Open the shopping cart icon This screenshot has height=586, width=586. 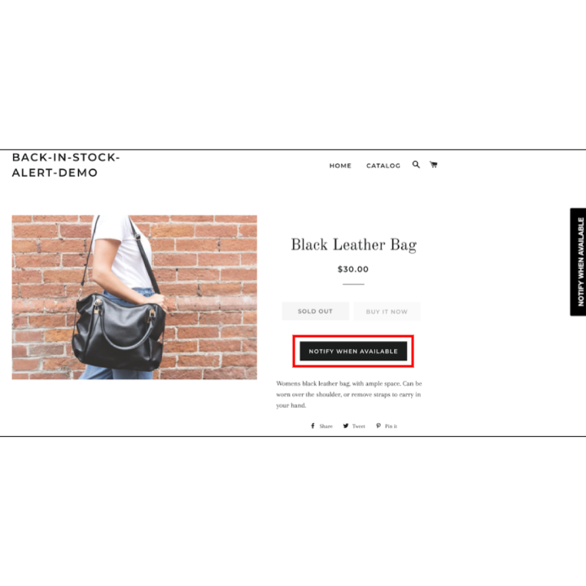434,164
